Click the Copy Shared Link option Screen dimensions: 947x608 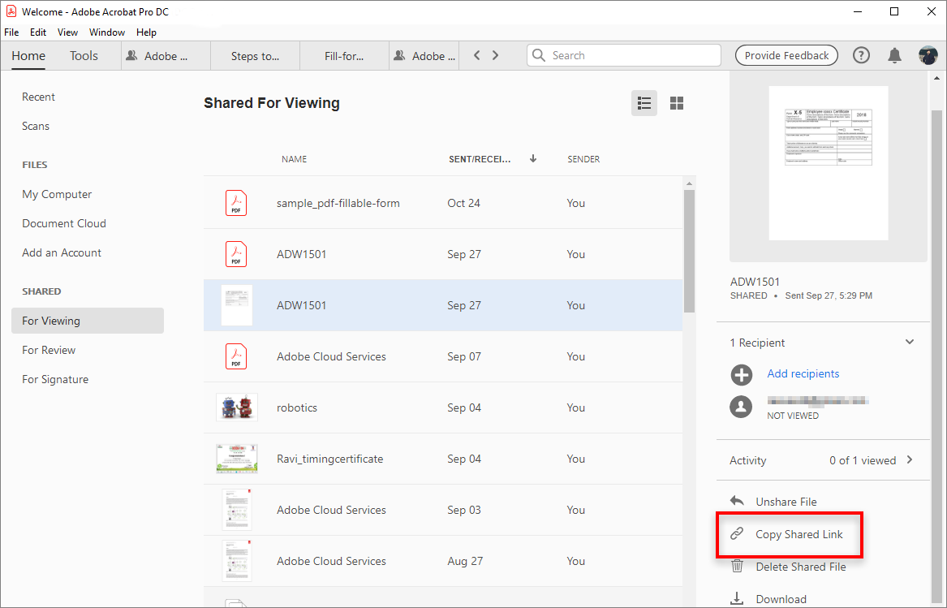point(798,534)
